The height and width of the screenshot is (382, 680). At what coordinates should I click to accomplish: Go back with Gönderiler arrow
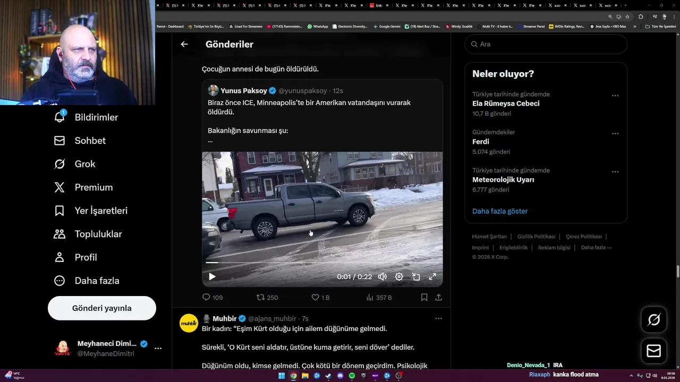click(184, 45)
